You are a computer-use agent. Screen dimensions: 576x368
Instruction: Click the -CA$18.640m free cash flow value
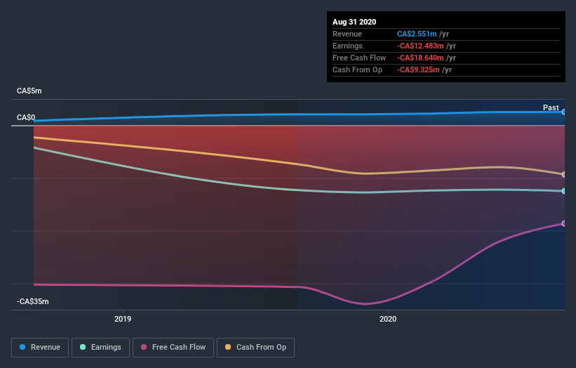(x=420, y=58)
